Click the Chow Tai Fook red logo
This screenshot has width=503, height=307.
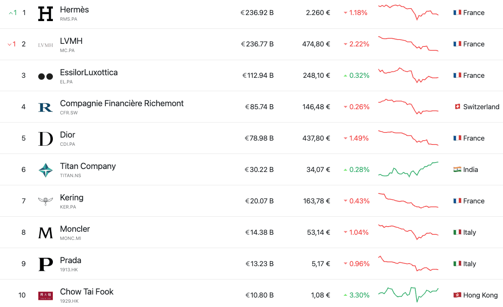(45, 295)
